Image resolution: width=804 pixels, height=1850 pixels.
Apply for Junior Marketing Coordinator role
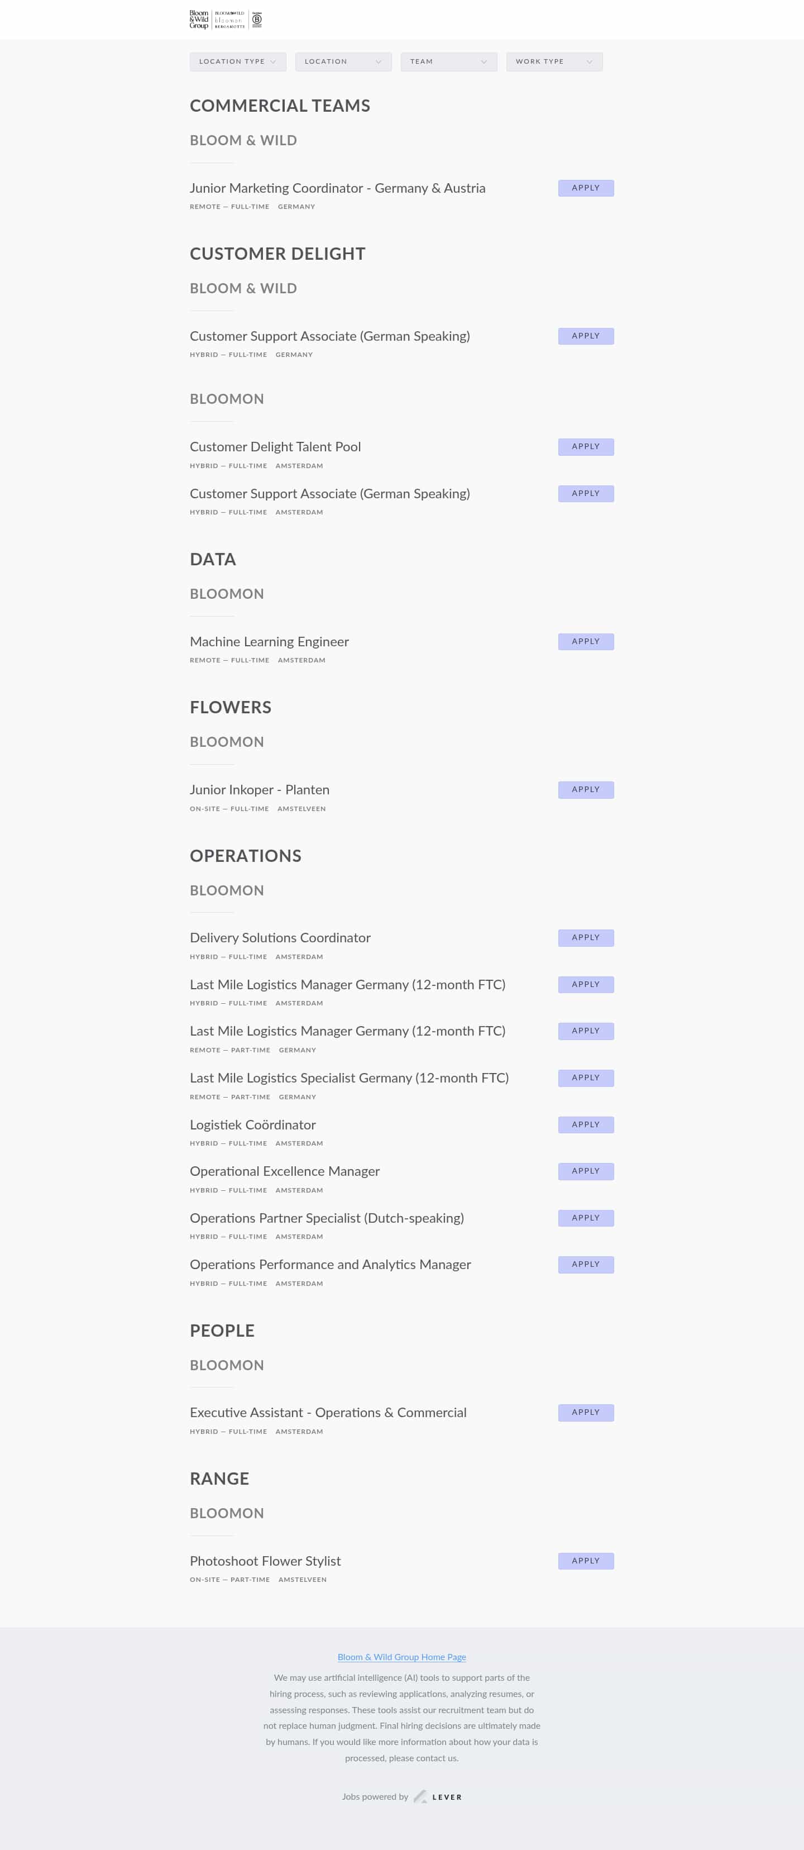[x=586, y=188]
